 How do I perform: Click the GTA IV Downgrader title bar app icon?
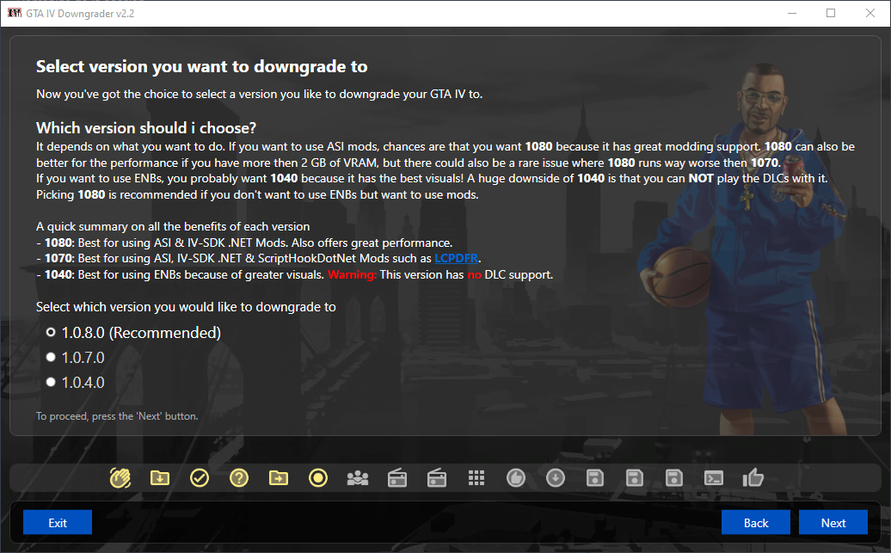(x=15, y=13)
